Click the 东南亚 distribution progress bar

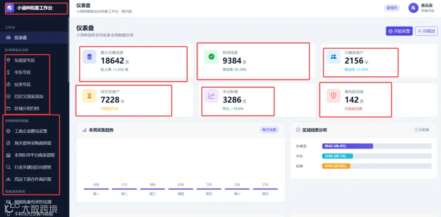point(377,146)
